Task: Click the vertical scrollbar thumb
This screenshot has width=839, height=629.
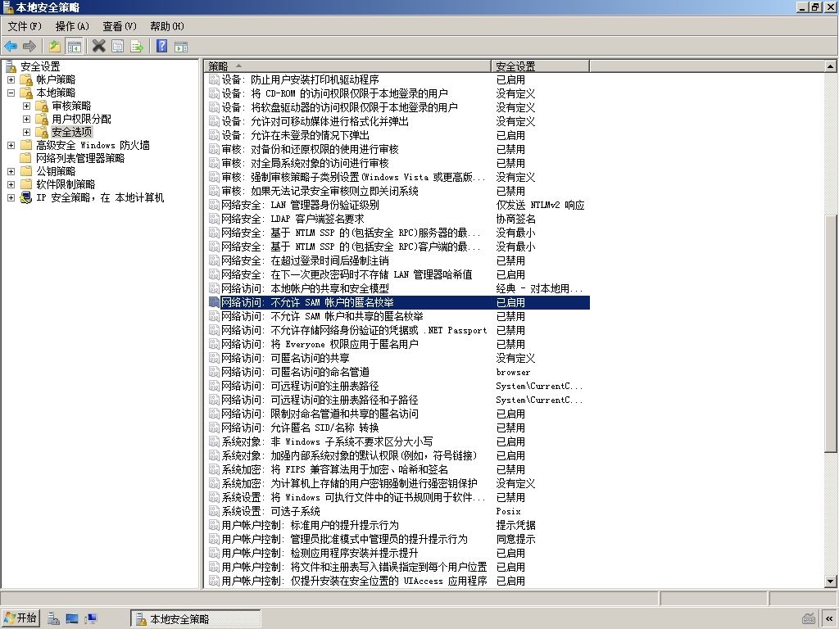Action: point(831,334)
